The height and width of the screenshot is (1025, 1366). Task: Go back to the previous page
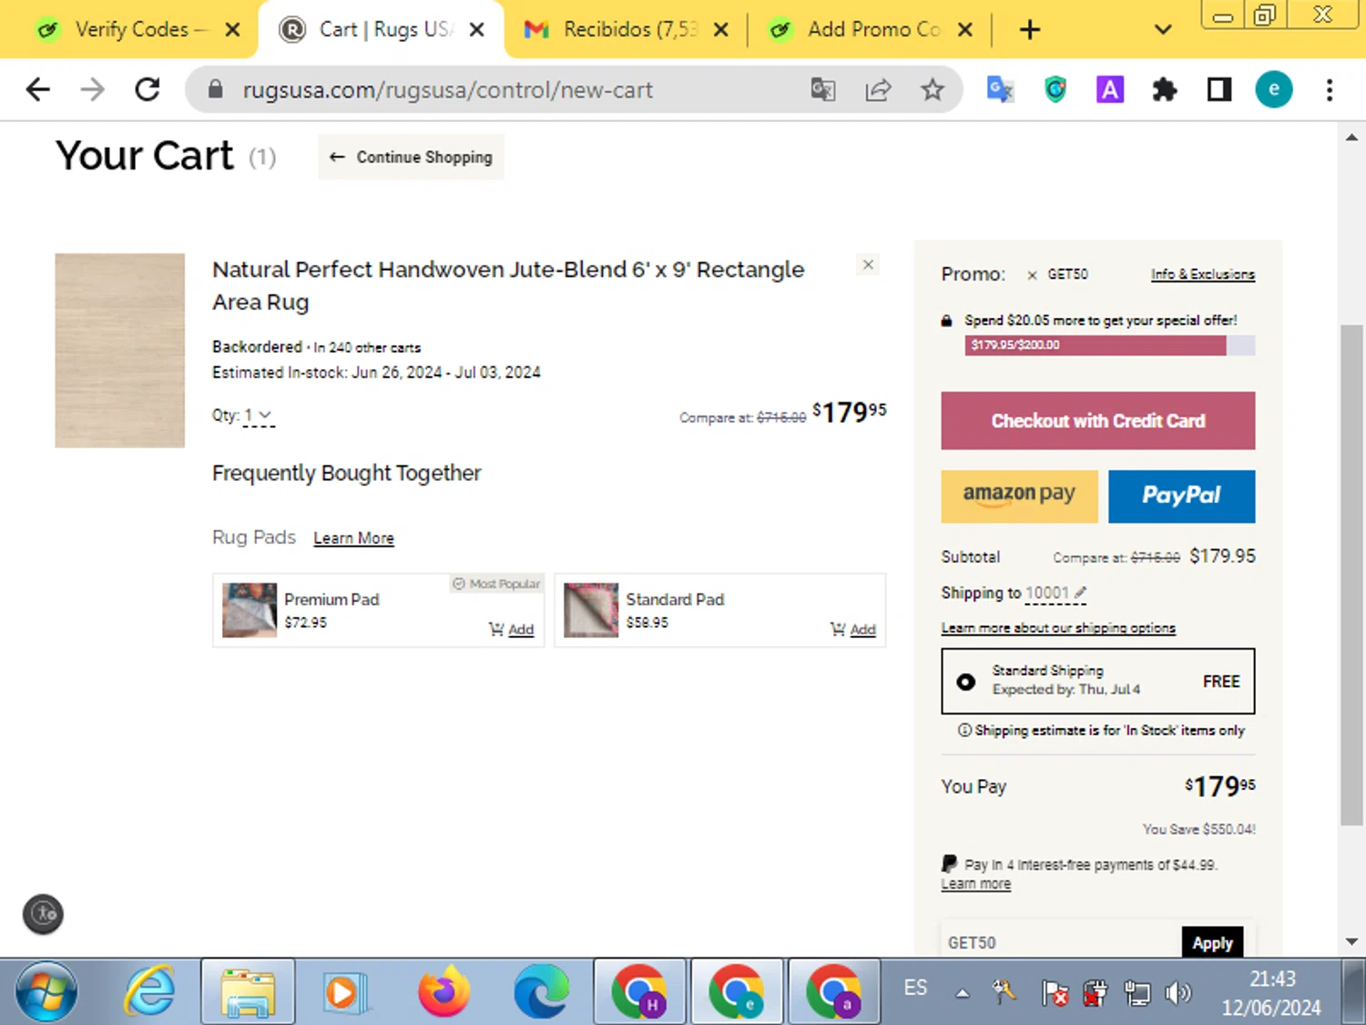(x=37, y=89)
